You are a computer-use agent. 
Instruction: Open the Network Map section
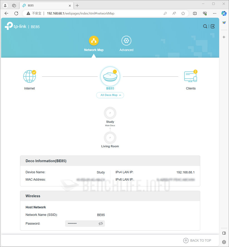click(x=94, y=43)
